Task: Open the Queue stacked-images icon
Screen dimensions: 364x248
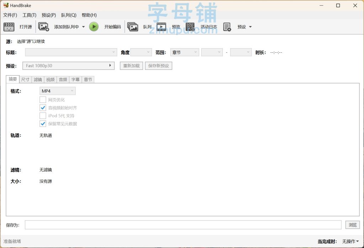Action: pos(133,27)
